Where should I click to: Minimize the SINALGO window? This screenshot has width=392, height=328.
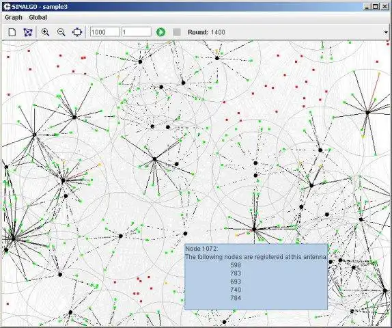[367, 7]
